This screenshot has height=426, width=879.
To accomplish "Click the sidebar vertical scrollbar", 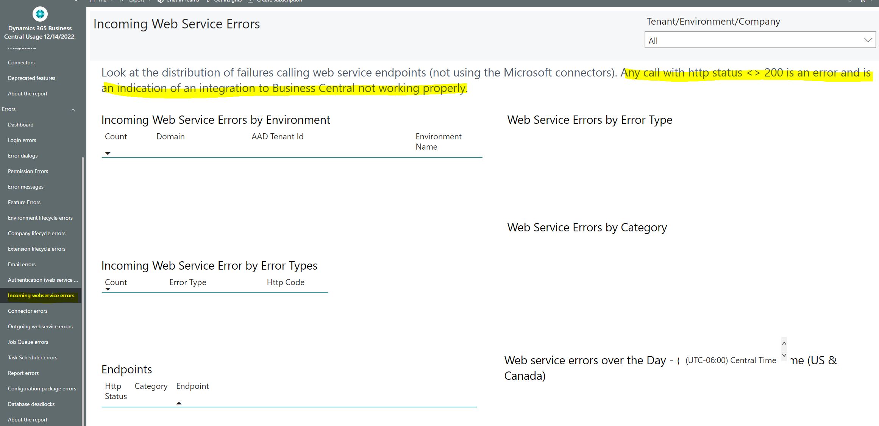I will [x=83, y=288].
